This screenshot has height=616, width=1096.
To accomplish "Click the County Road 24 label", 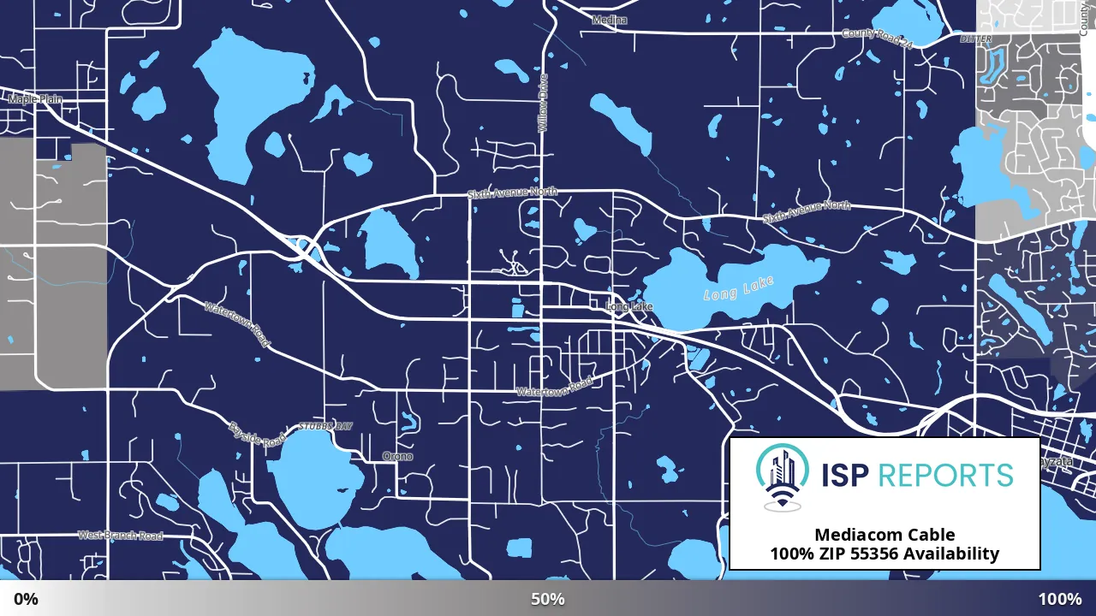I will coord(877,38).
